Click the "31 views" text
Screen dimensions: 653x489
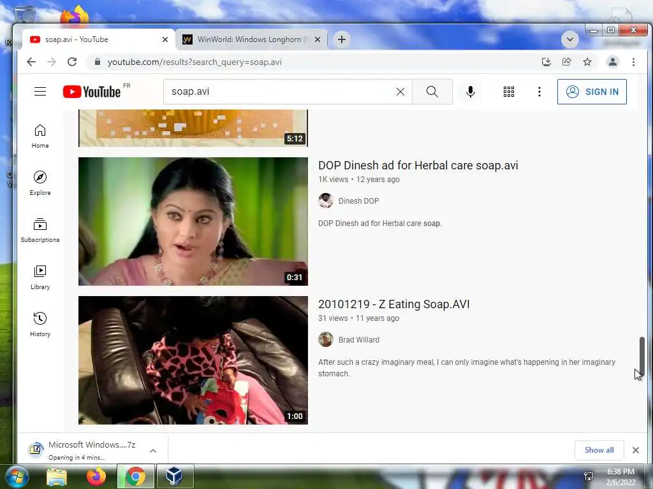[333, 318]
